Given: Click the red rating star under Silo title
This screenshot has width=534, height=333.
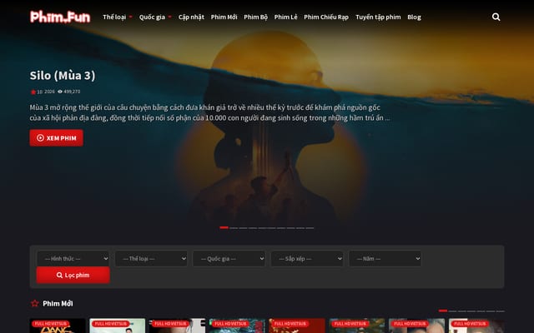Looking at the screenshot, I should coord(33,92).
